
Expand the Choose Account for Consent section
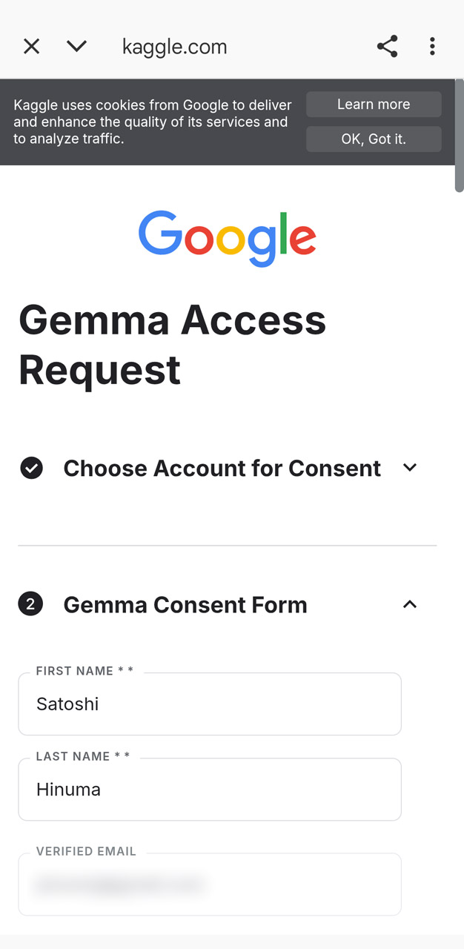(x=410, y=468)
